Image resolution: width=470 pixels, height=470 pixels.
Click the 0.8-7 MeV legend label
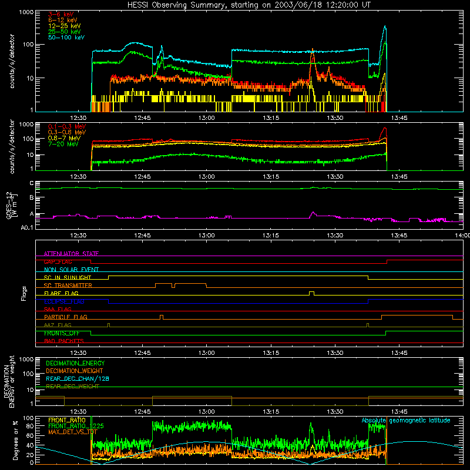[x=64, y=138]
